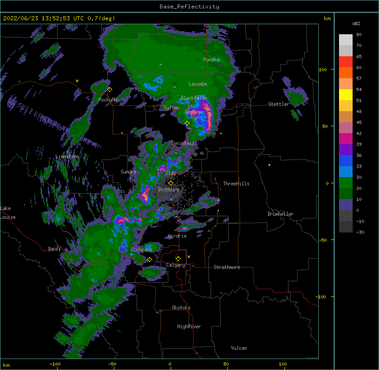Click the legend value 80
Screen dimensions: 379x370
point(359,35)
